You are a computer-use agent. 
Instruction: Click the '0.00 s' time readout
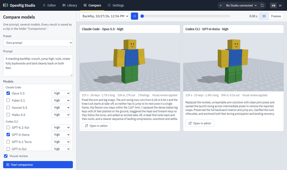(253, 16)
